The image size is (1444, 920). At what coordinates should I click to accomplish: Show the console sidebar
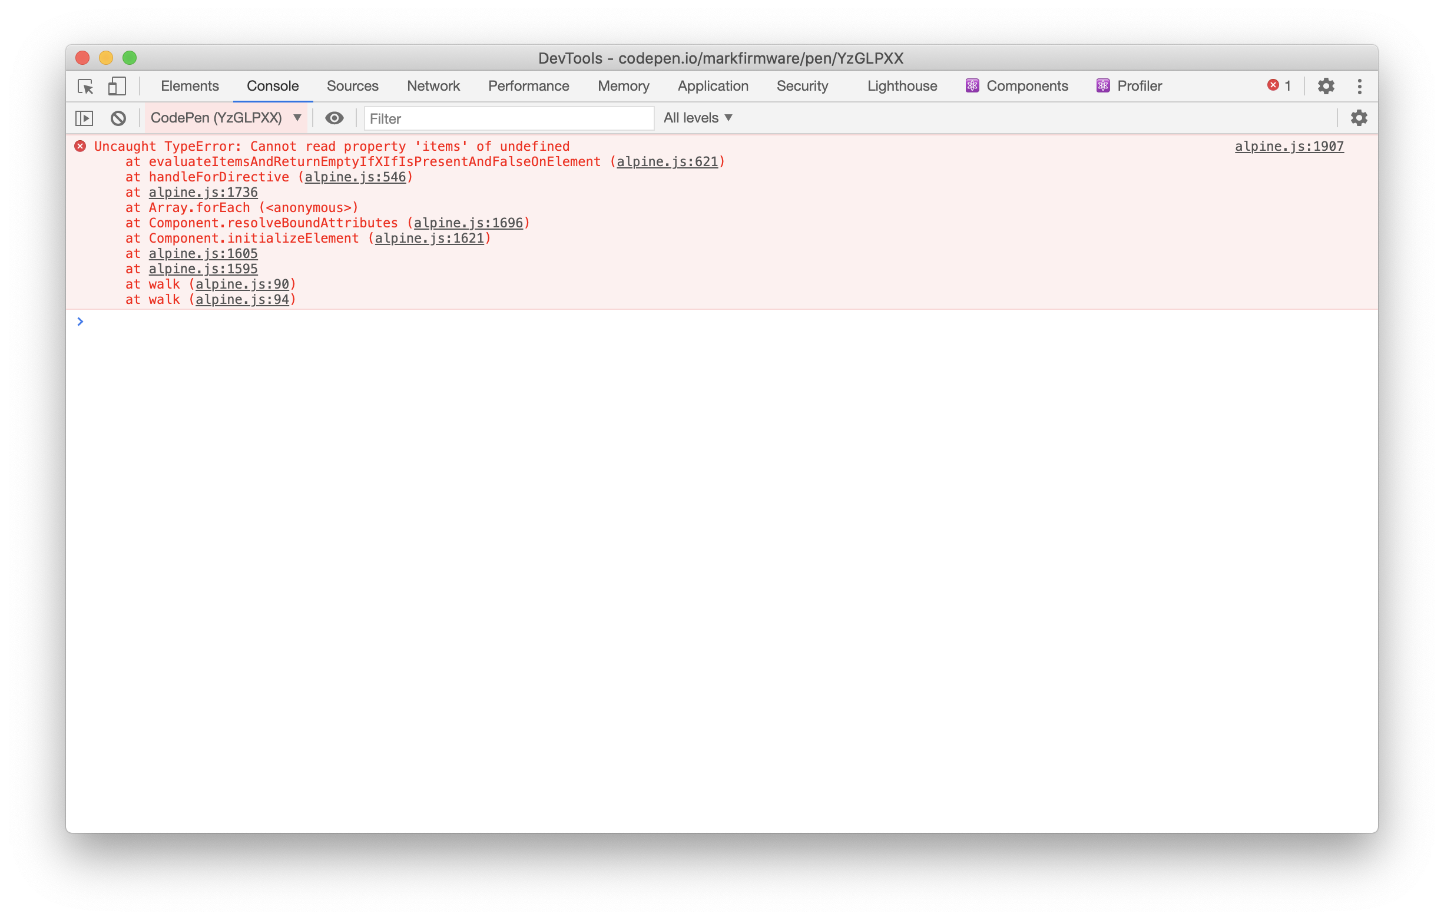coord(84,118)
